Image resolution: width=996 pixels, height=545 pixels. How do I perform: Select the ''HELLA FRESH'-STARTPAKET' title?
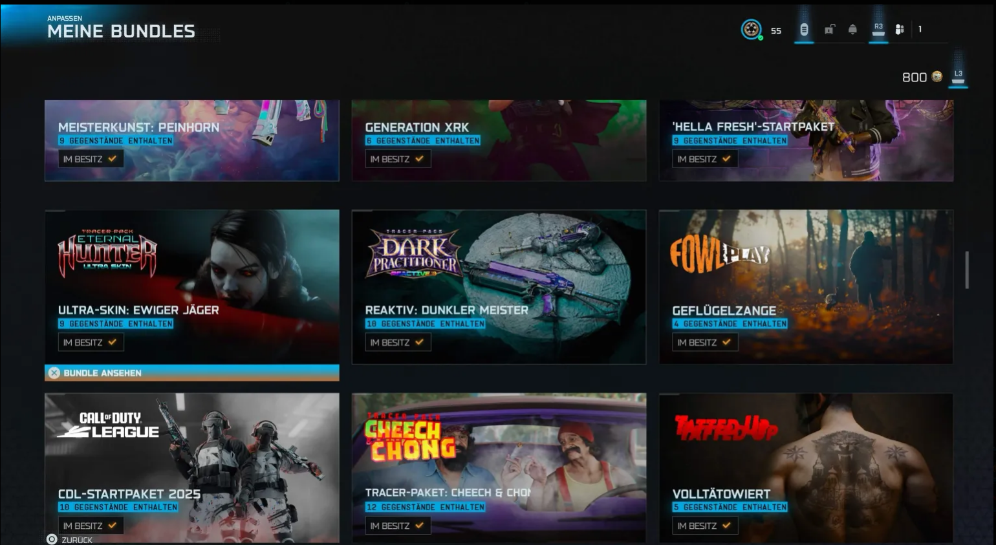[753, 127]
